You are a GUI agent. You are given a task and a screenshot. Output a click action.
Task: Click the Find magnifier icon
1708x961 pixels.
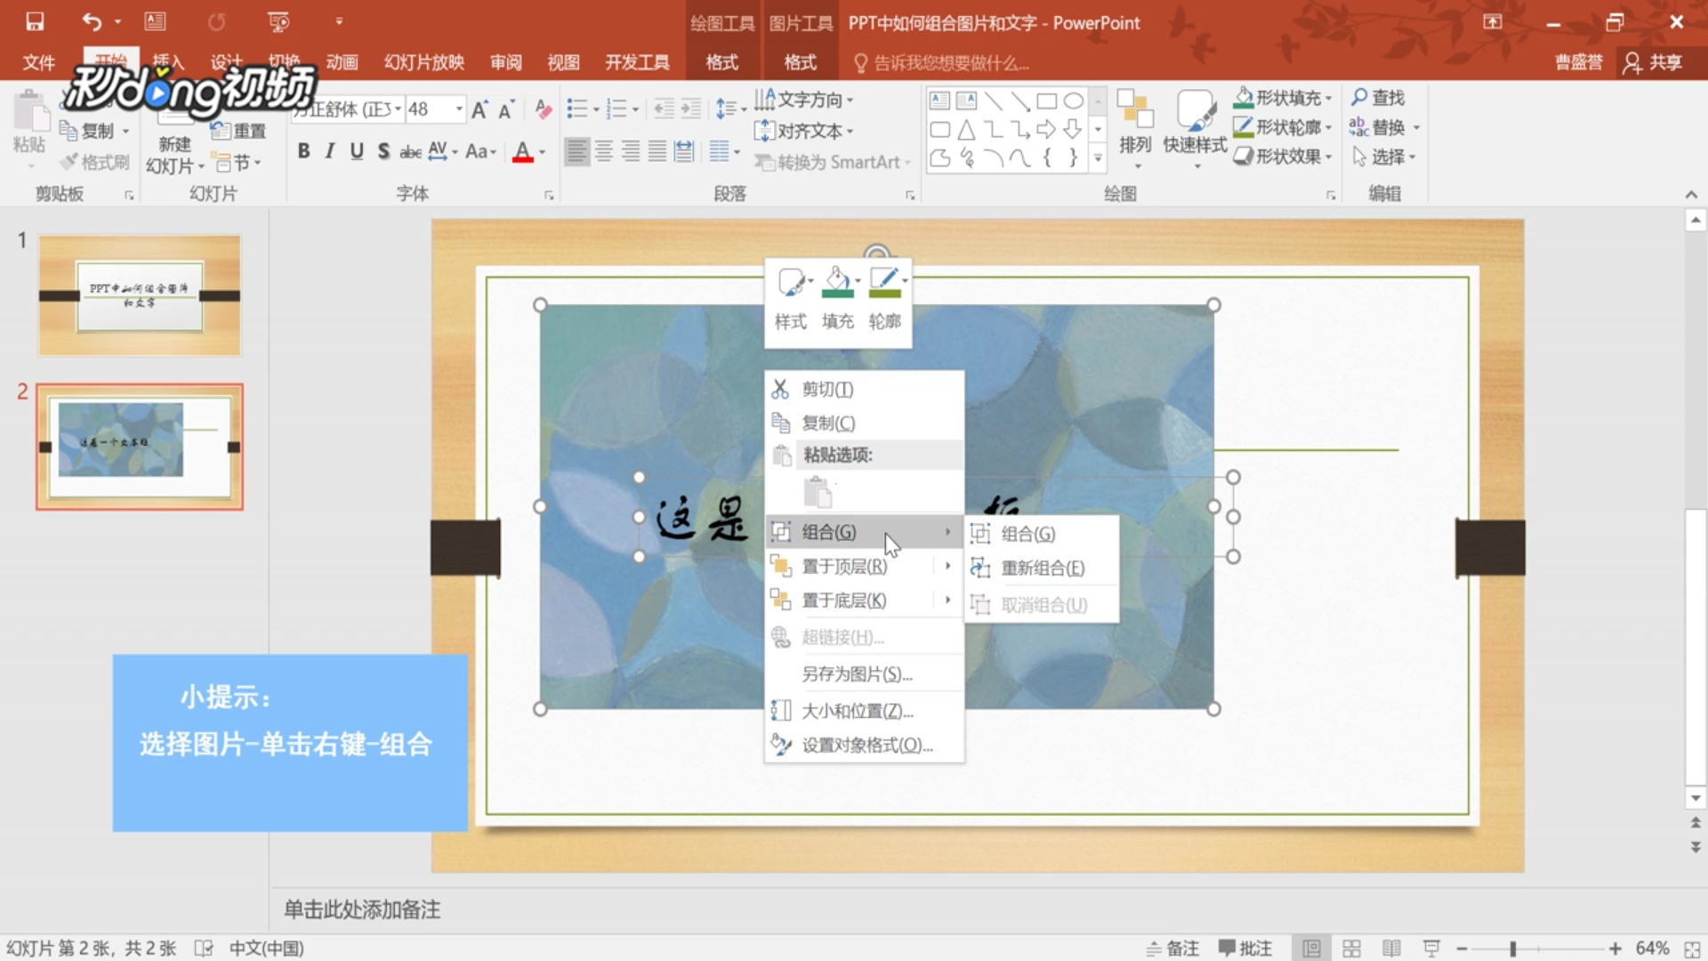[x=1359, y=97]
